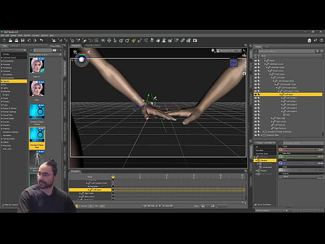Open the Perspective View camera dropdown
The image size is (325, 244).
click(x=228, y=51)
